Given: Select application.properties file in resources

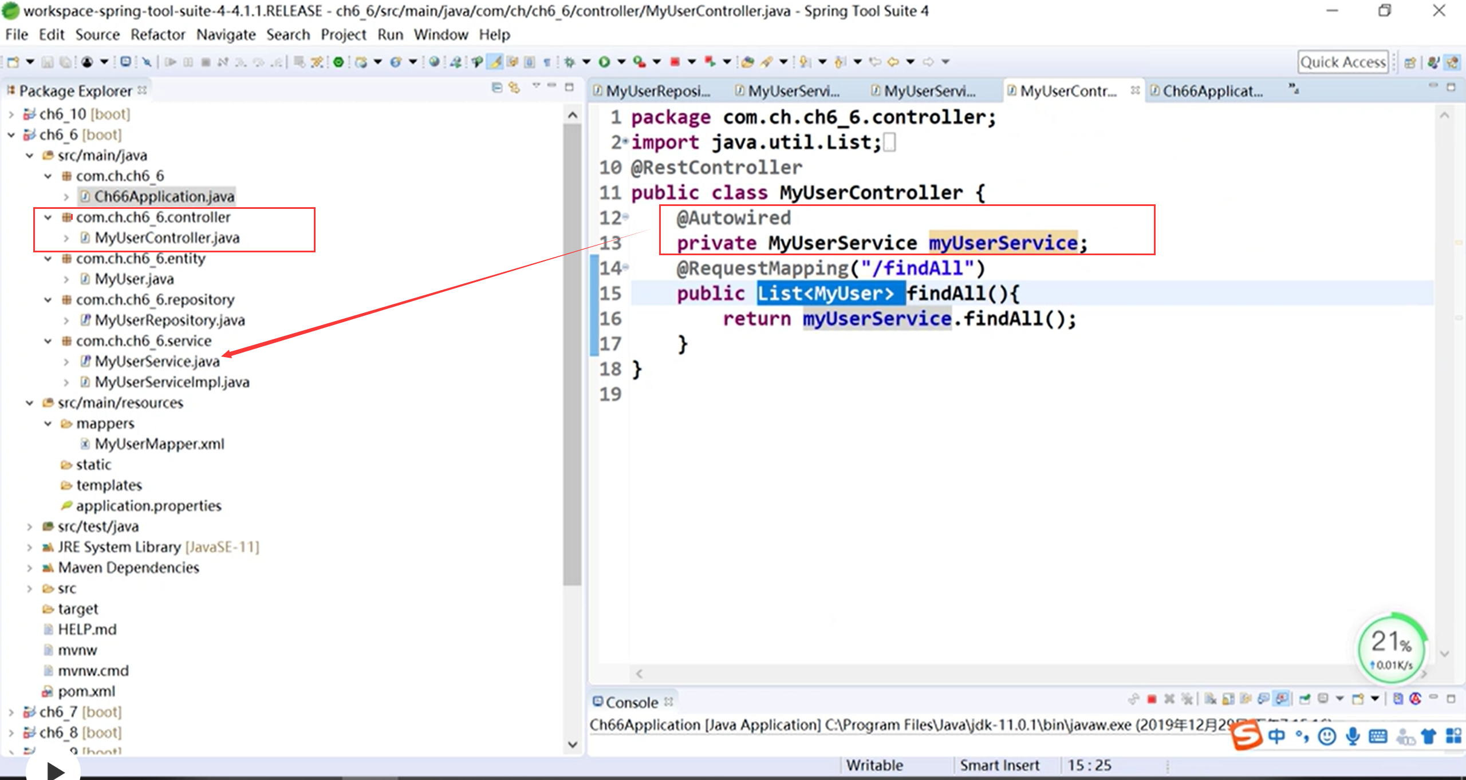Looking at the screenshot, I should tap(148, 506).
